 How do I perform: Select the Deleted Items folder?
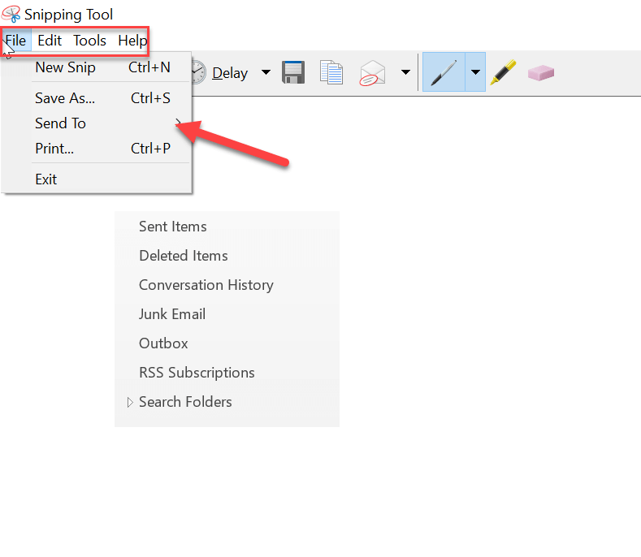[183, 256]
